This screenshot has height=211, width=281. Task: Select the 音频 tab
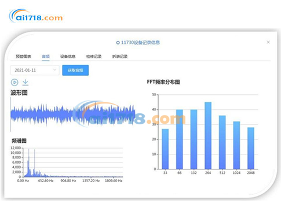click(x=46, y=57)
